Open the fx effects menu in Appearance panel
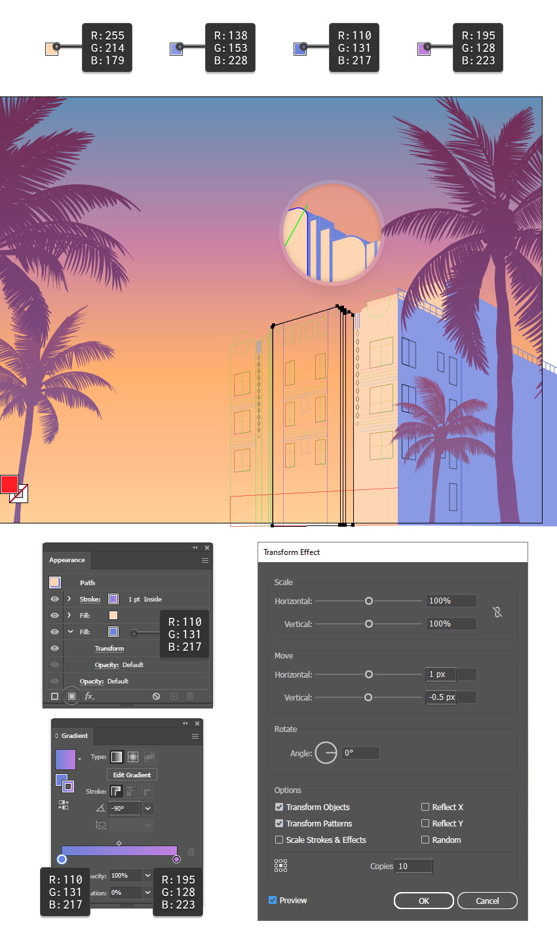This screenshot has width=557, height=938. (x=88, y=696)
